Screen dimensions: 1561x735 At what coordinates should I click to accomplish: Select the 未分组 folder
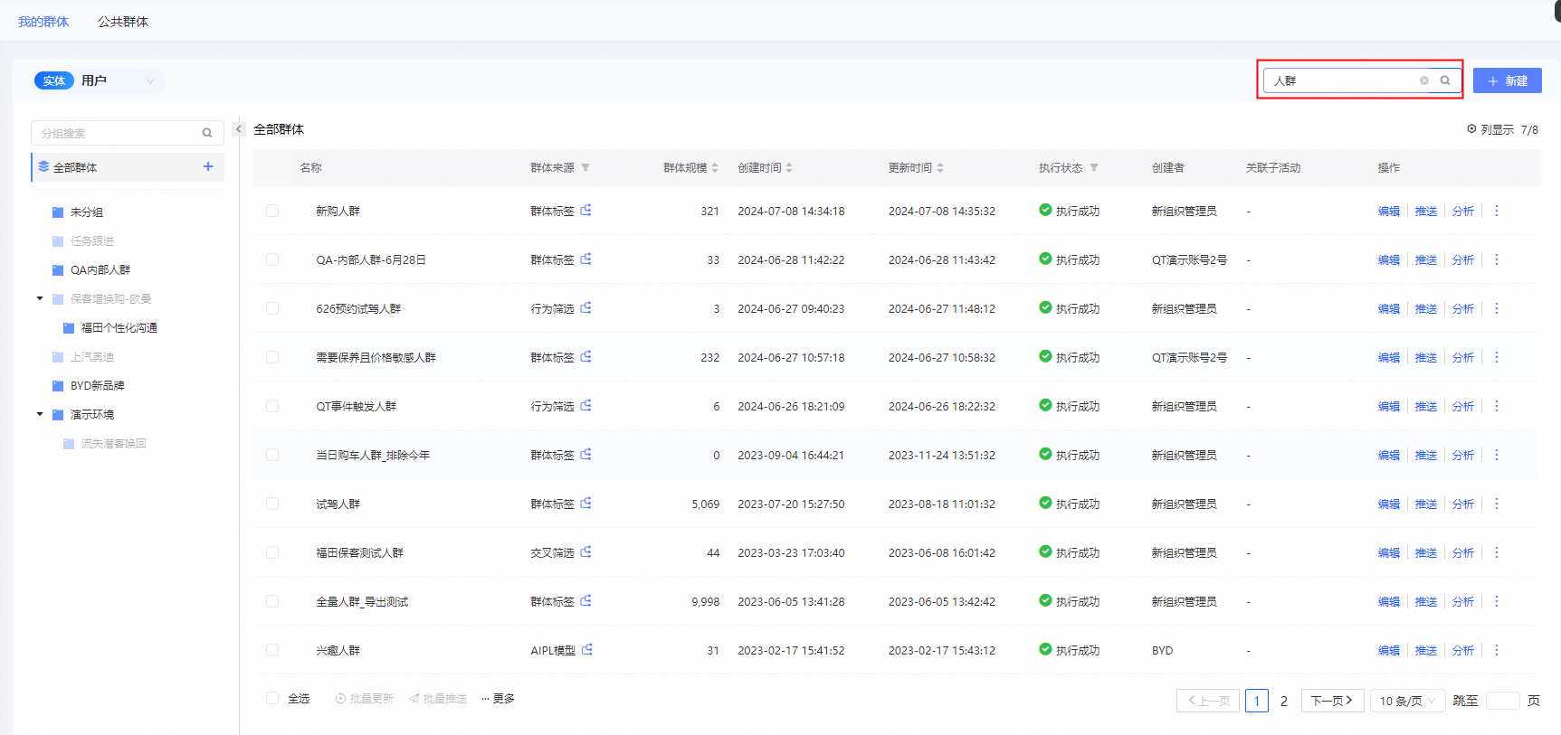click(x=87, y=212)
